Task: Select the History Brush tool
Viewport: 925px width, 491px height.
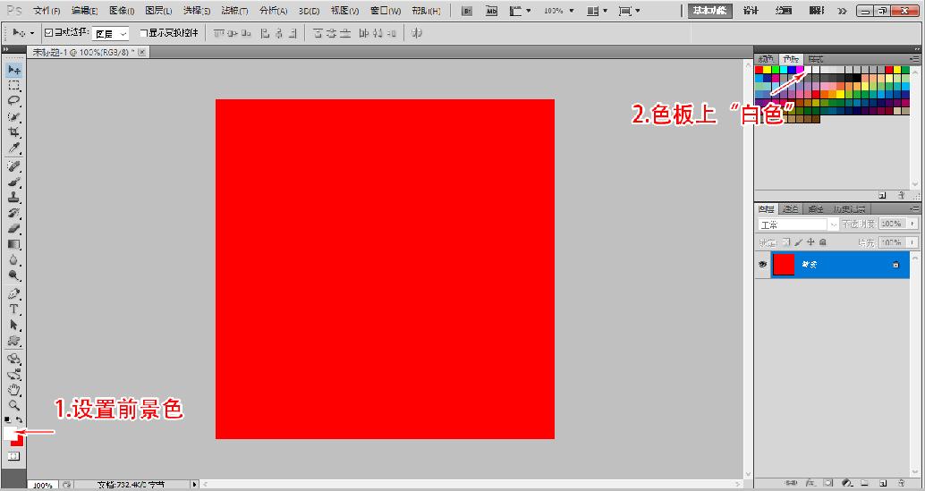Action: (x=14, y=213)
